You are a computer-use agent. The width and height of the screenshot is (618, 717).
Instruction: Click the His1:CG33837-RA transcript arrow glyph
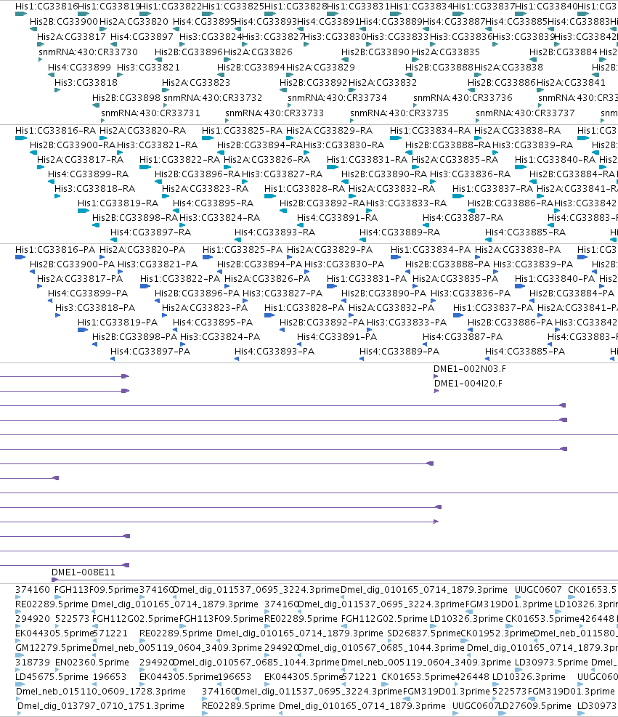click(x=458, y=196)
